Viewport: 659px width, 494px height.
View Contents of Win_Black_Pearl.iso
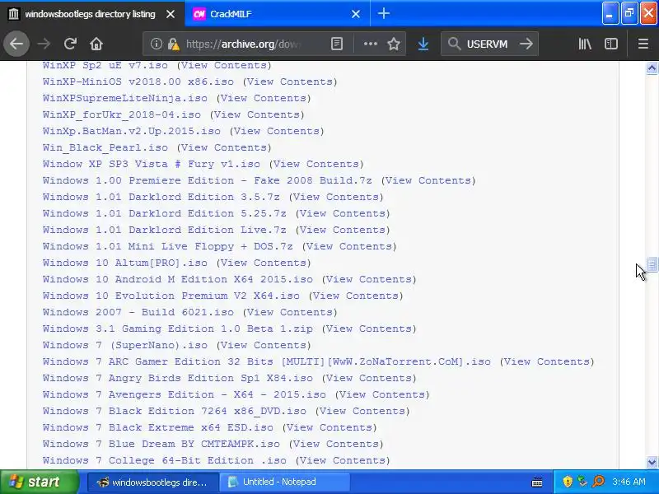tap(224, 147)
